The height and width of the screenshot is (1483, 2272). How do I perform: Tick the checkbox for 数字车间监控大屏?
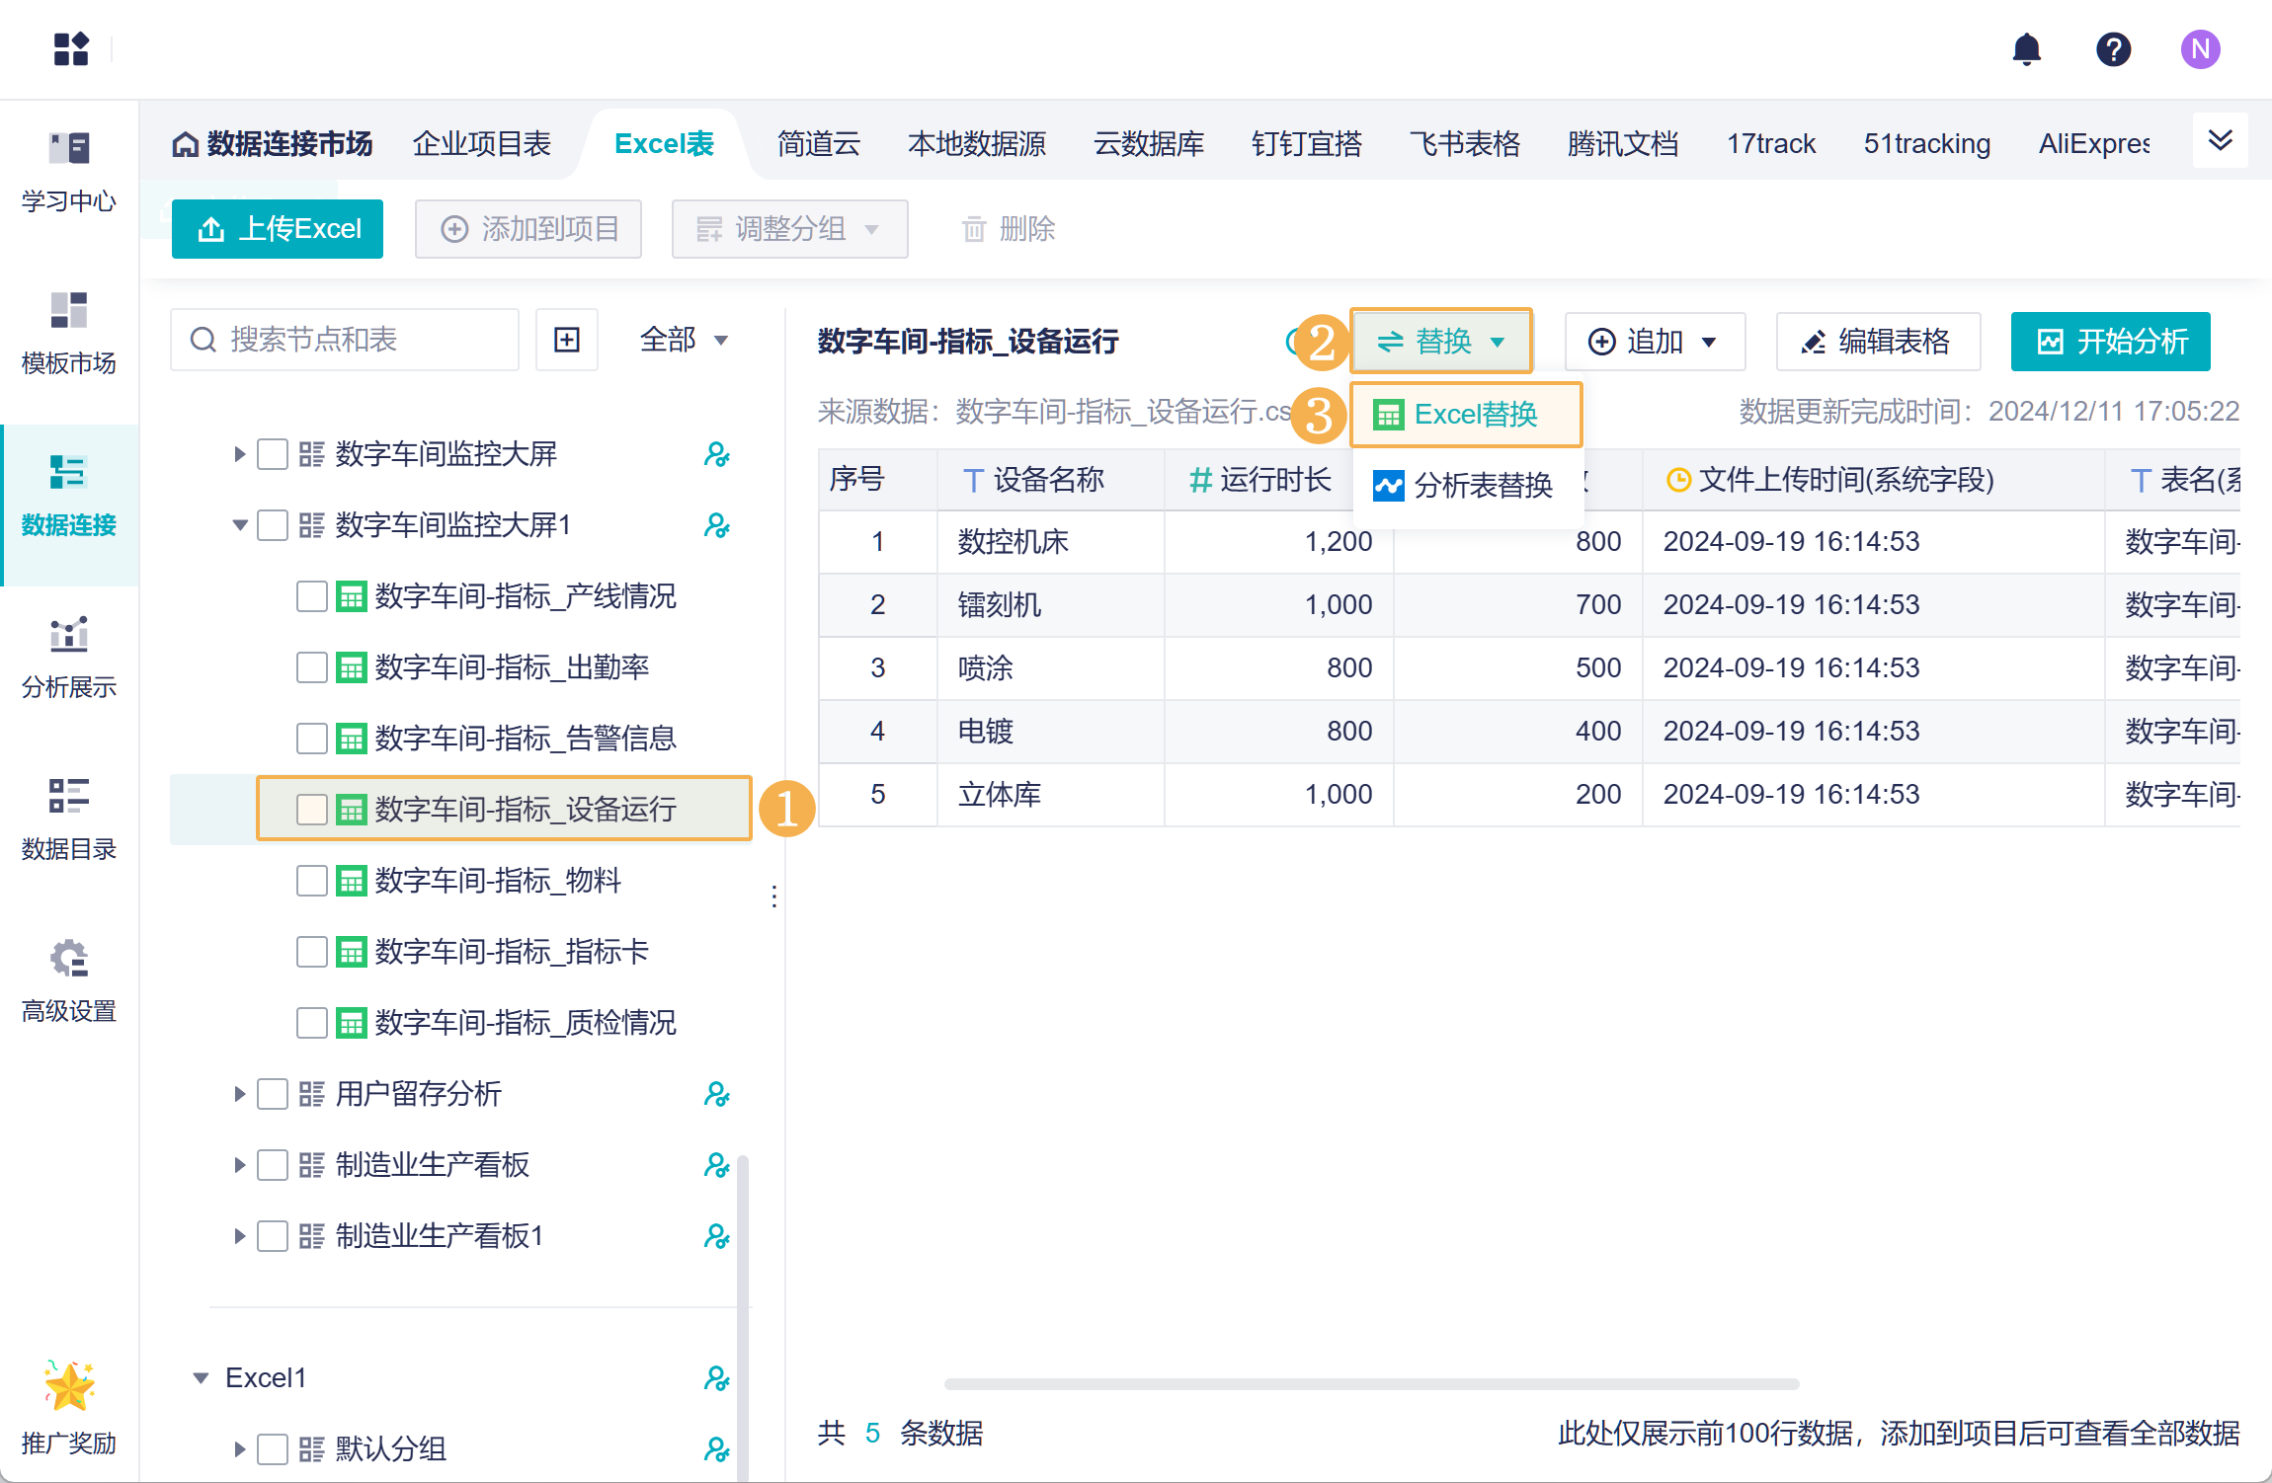(273, 454)
